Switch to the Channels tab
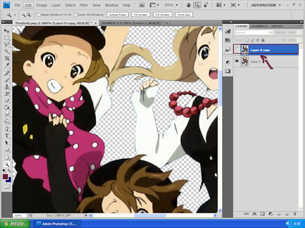 [x=259, y=26]
